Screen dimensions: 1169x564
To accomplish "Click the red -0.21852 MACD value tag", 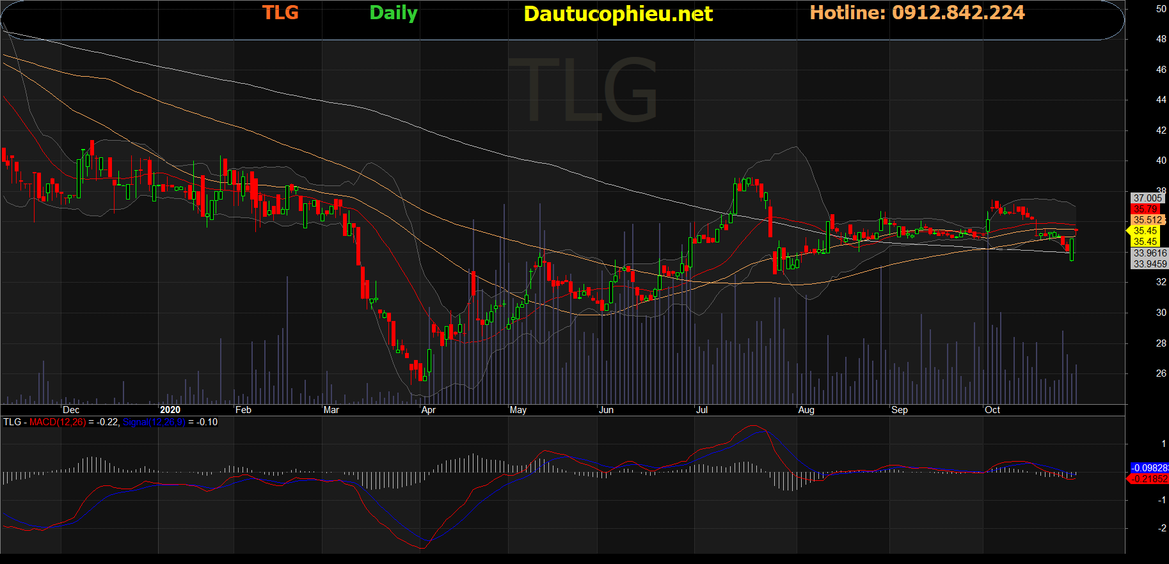I will (x=1149, y=479).
